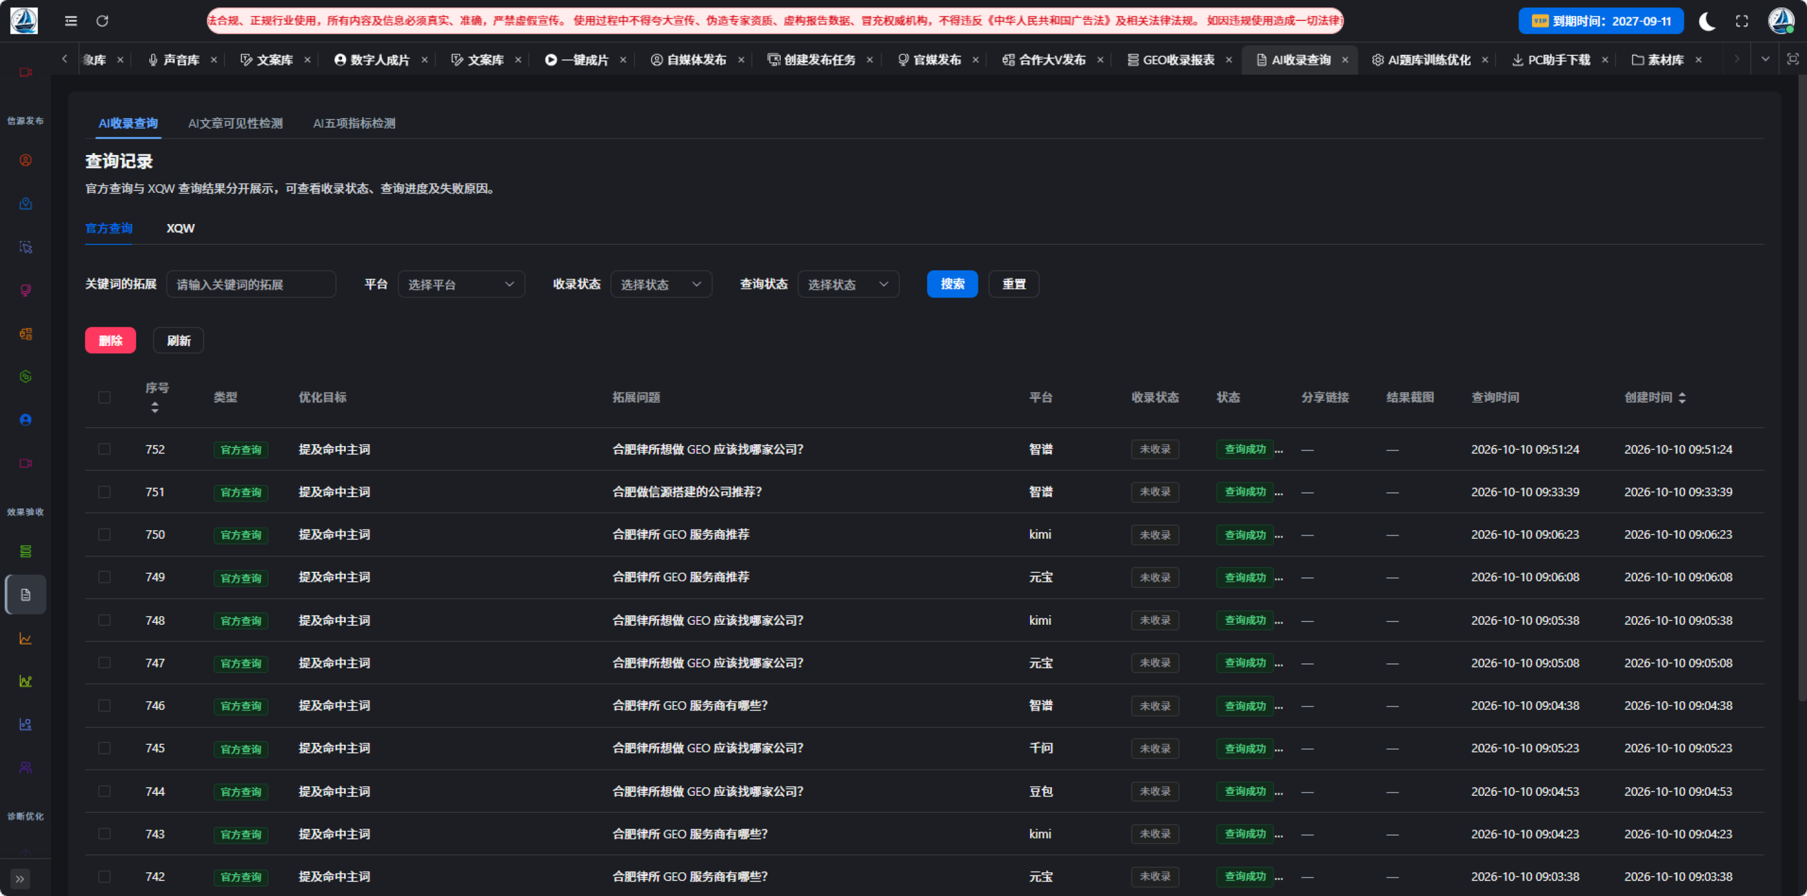Open the user avatar menu

pyautogui.click(x=1780, y=21)
